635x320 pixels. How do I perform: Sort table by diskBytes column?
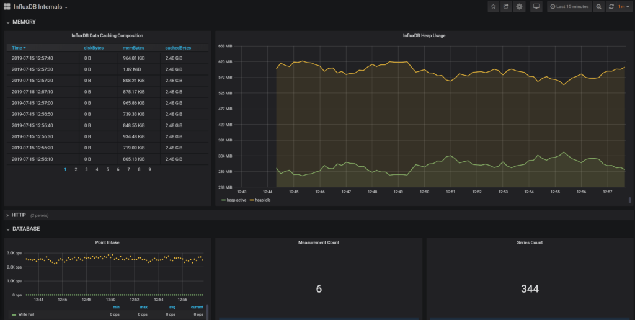point(94,48)
